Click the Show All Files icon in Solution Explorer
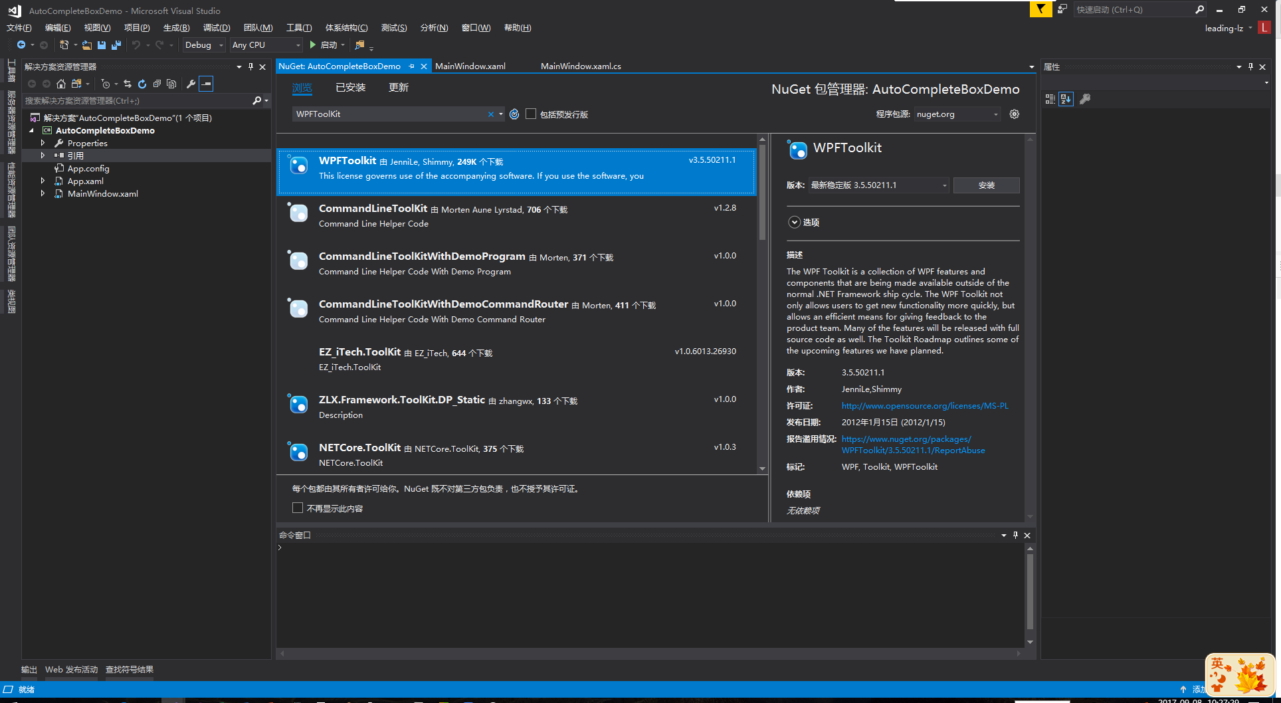This screenshot has height=703, width=1281. (x=171, y=84)
